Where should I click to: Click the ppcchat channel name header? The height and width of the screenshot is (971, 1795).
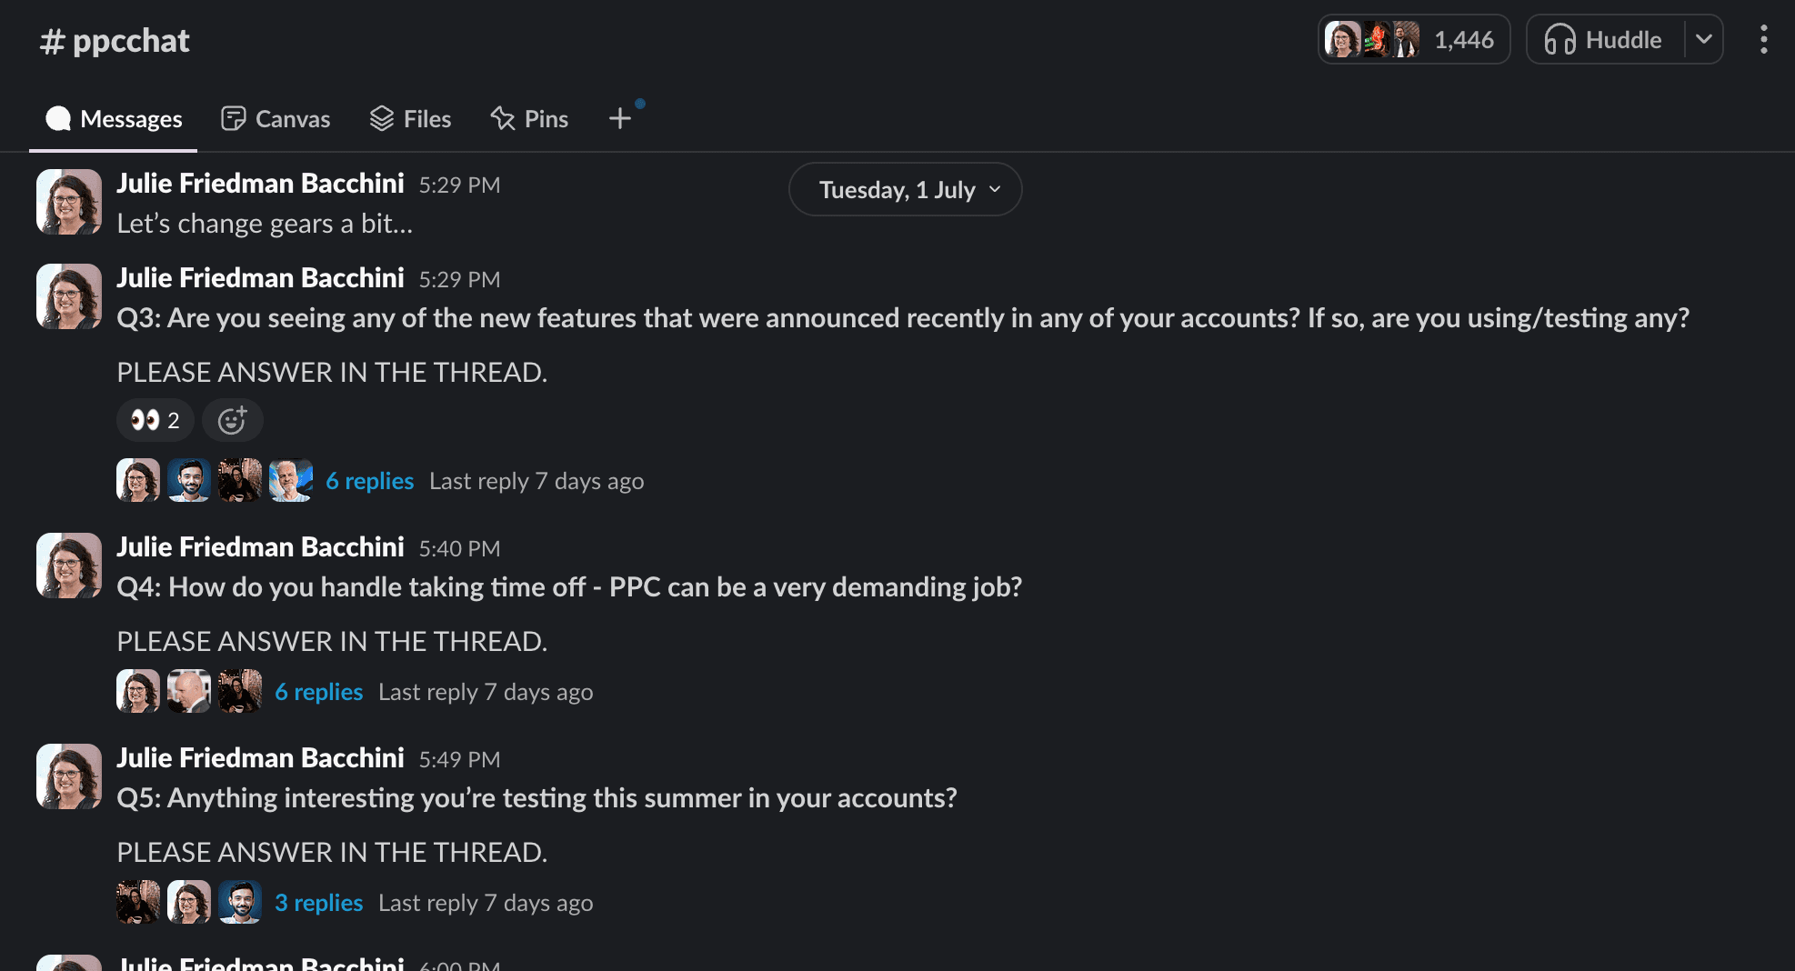pos(113,39)
